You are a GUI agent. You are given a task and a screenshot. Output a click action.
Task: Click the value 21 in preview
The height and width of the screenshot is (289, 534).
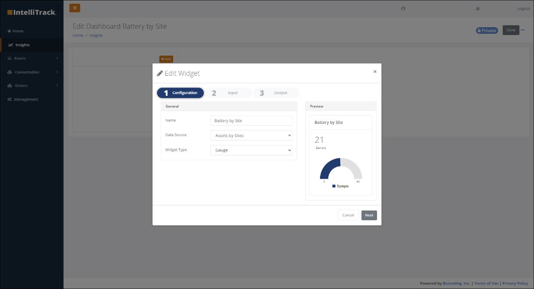coord(319,140)
